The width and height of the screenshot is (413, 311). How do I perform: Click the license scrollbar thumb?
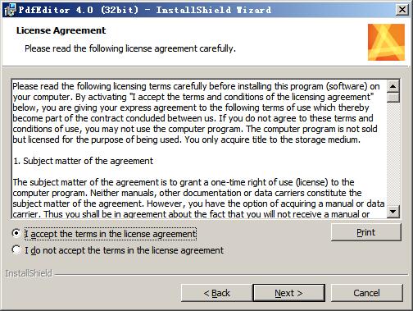coord(393,98)
